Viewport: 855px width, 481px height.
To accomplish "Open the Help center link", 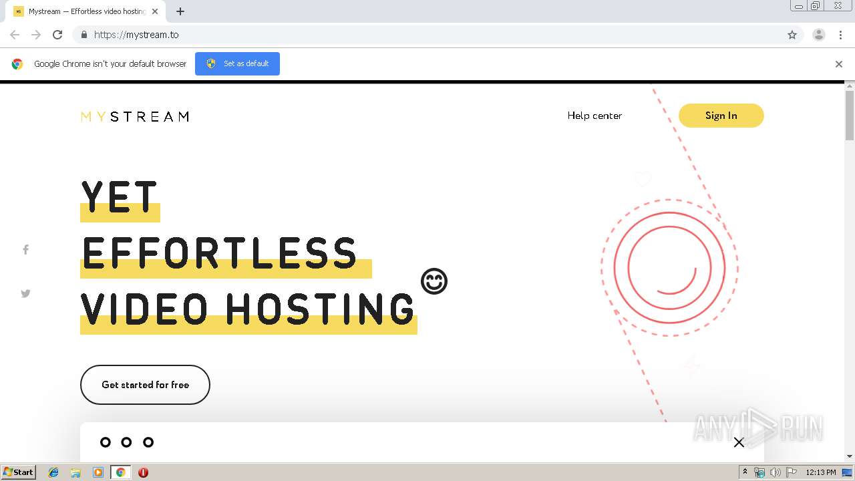I will tap(594, 116).
